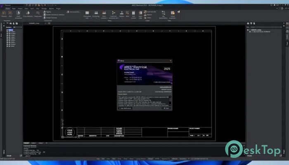Image resolution: width=289 pixels, height=165 pixels.
Task: Click the Library properties icon
Action: coord(173,13)
